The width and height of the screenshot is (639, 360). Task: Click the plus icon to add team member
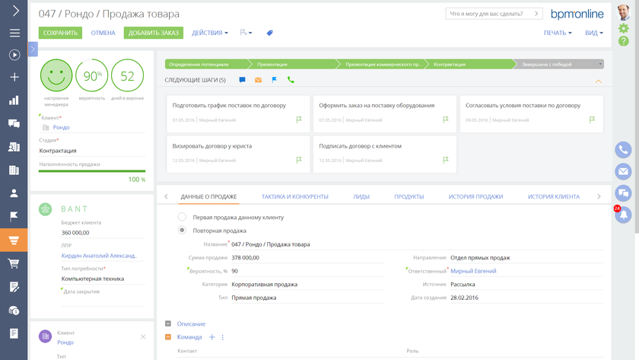click(x=212, y=337)
